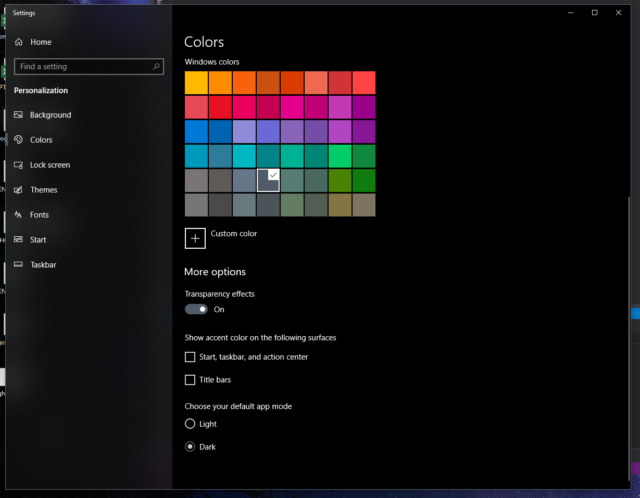
Task: Pick the blue accent color swatch
Action: pyautogui.click(x=196, y=131)
